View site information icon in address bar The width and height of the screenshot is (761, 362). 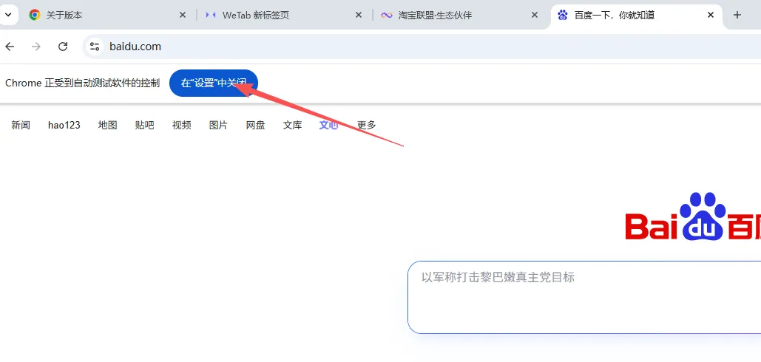click(x=94, y=47)
